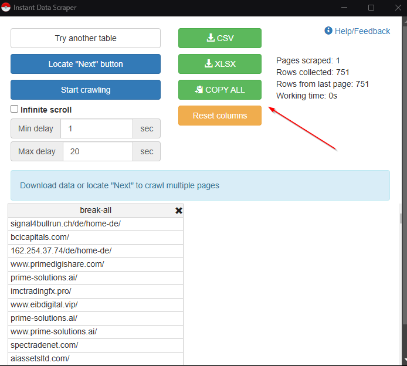Click the scrollbar down arrow

[405, 360]
